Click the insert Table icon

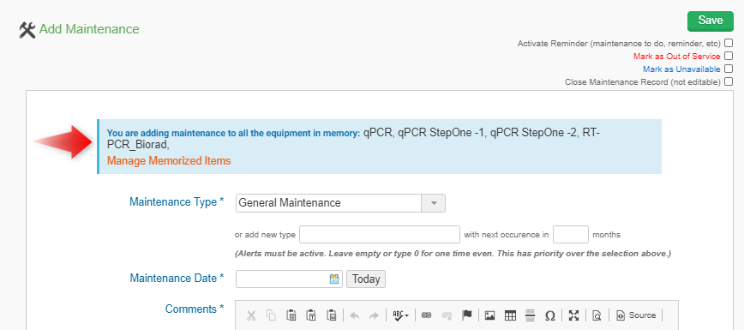pos(510,315)
